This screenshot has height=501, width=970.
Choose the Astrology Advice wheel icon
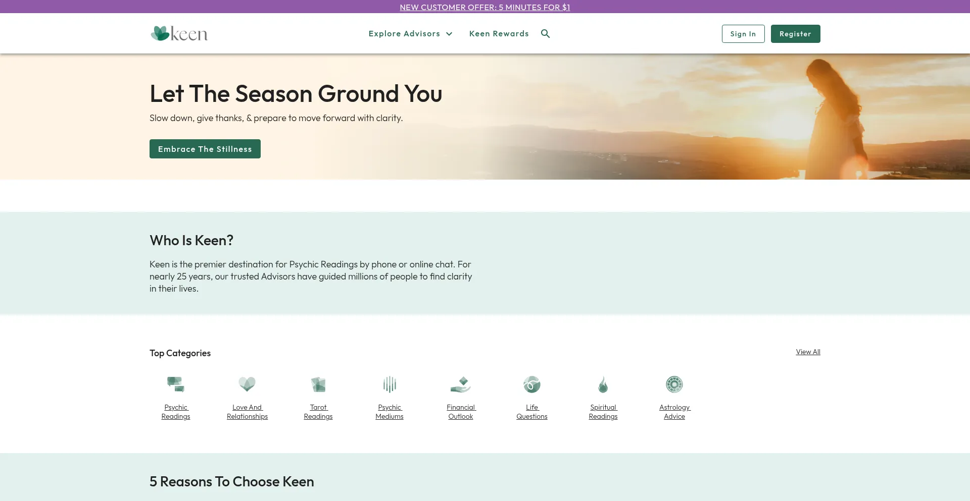click(x=674, y=384)
